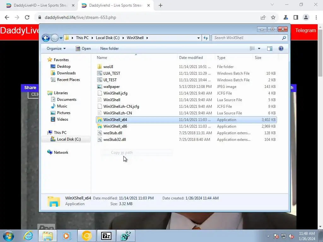
Task: Sort by the Size column header
Action: click(265, 58)
